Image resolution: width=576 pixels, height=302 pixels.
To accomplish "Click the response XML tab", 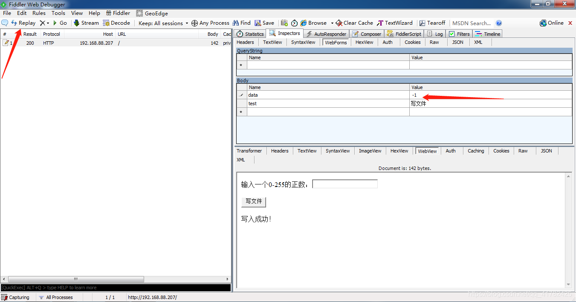I will (241, 160).
